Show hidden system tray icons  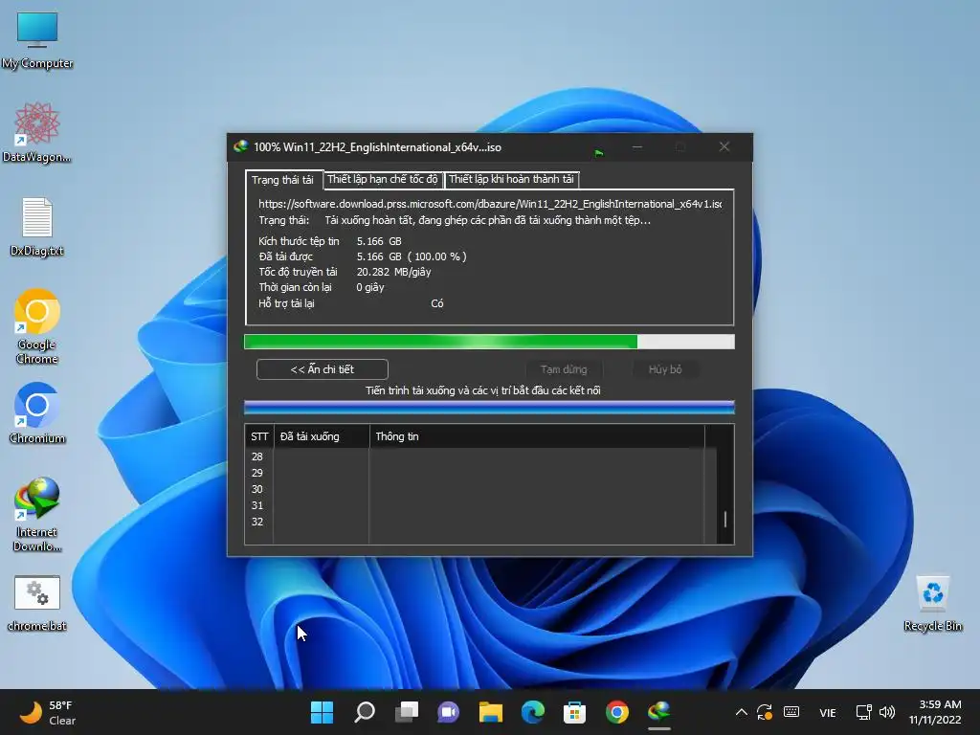(742, 712)
